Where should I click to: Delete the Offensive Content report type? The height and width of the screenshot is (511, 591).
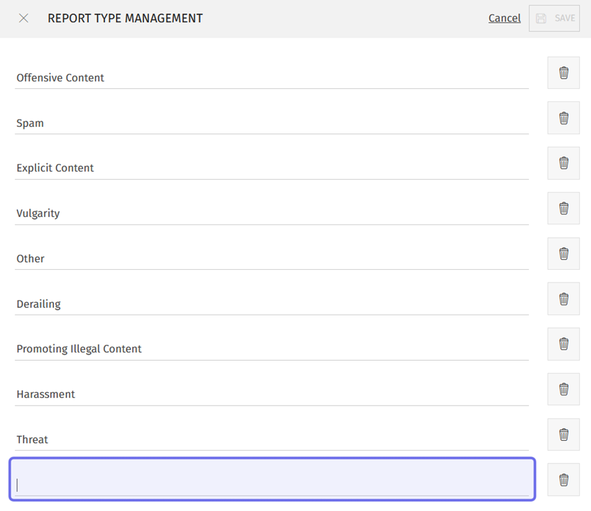click(x=564, y=73)
